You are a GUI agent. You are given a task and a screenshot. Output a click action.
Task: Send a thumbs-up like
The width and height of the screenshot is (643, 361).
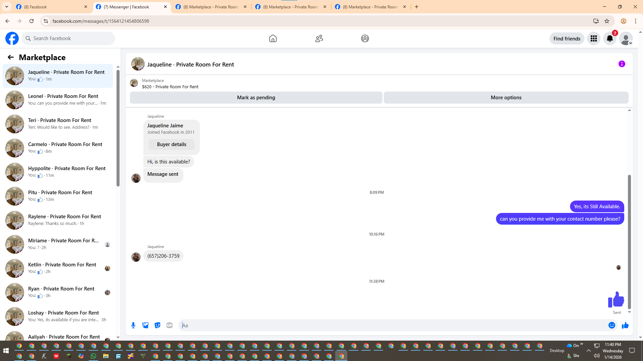click(x=625, y=325)
